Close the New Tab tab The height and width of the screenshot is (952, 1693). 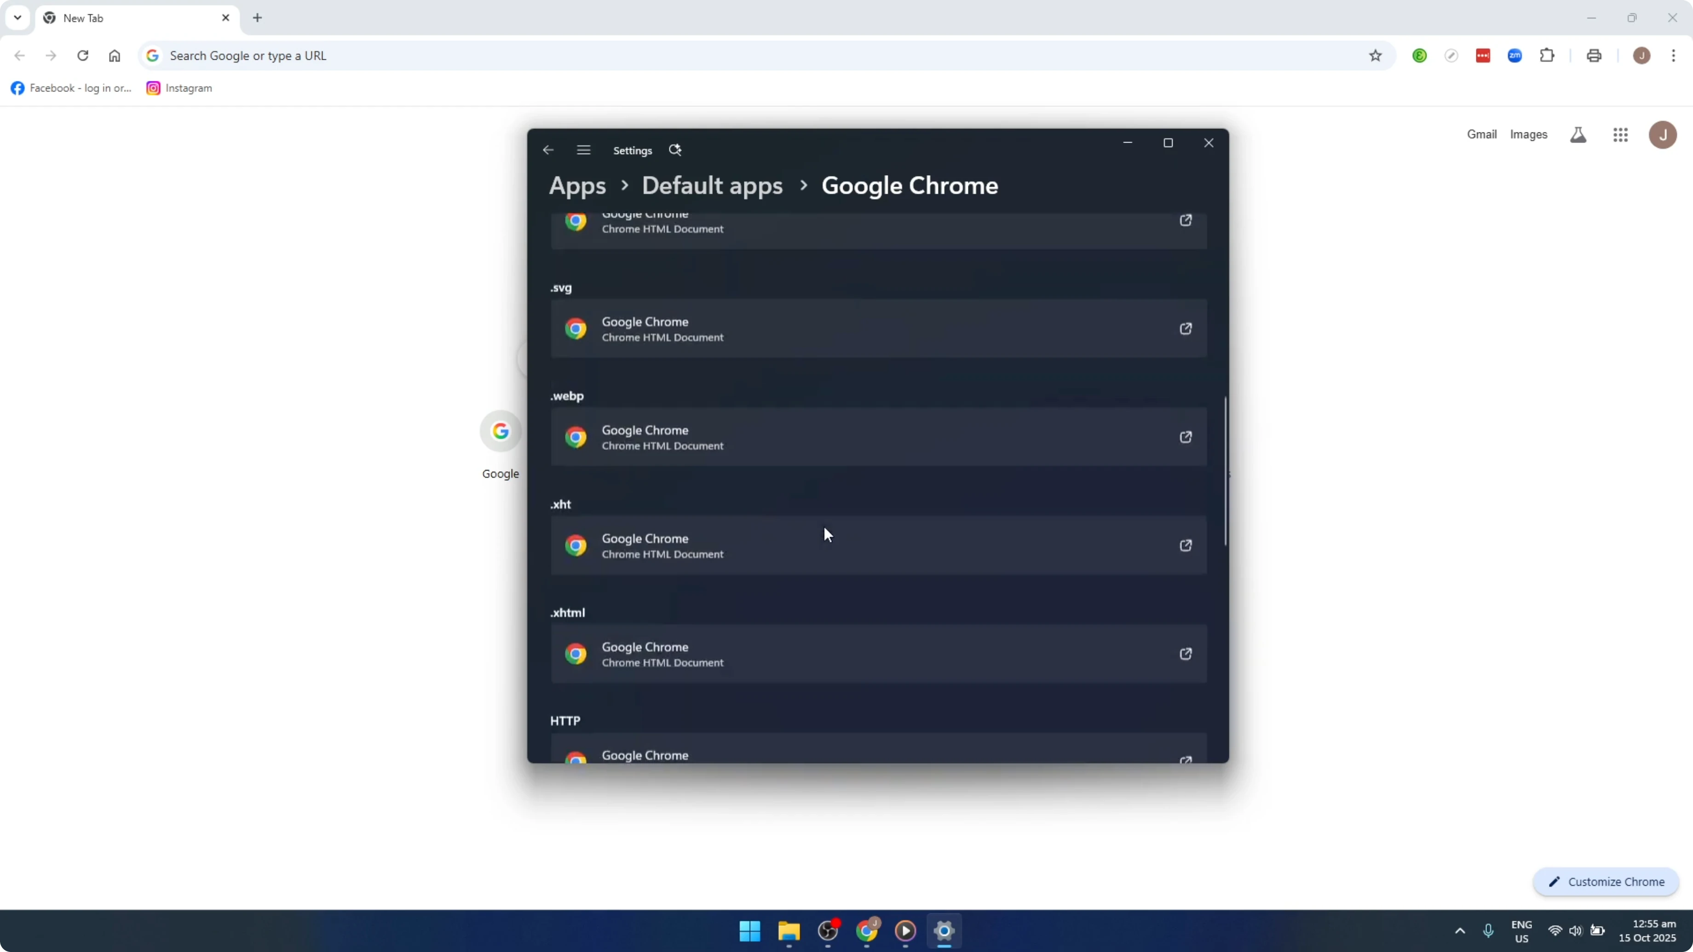coord(225,18)
